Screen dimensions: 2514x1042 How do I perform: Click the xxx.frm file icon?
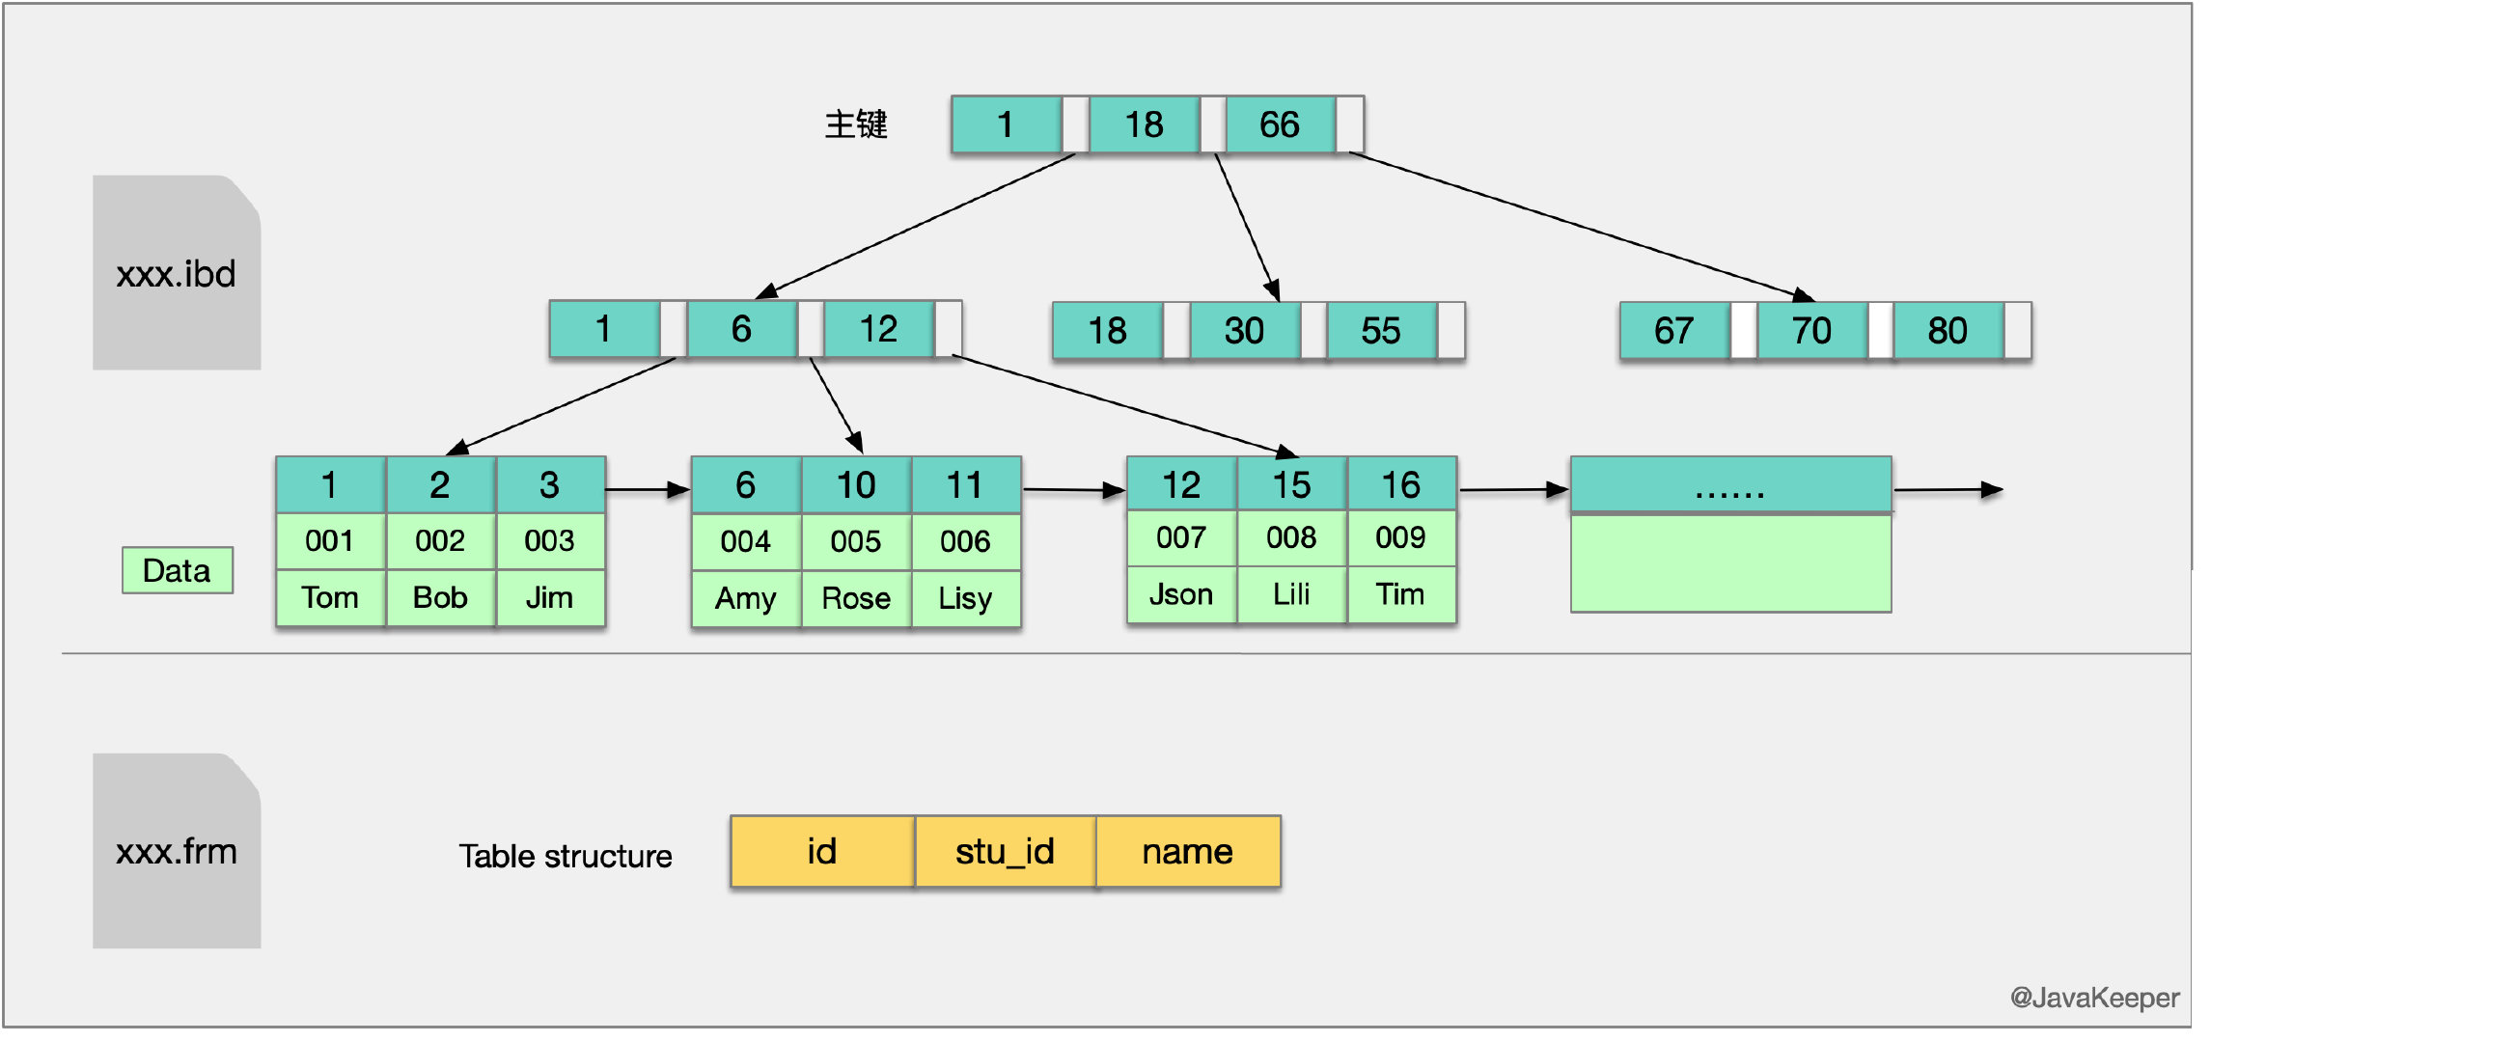point(177,850)
